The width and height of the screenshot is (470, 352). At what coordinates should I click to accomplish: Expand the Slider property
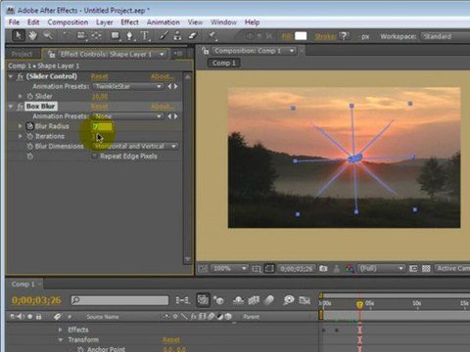pyautogui.click(x=21, y=96)
